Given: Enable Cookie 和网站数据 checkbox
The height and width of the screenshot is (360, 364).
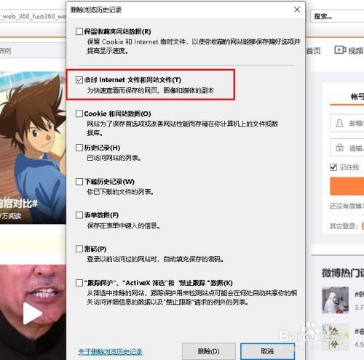Looking at the screenshot, I should (79, 113).
